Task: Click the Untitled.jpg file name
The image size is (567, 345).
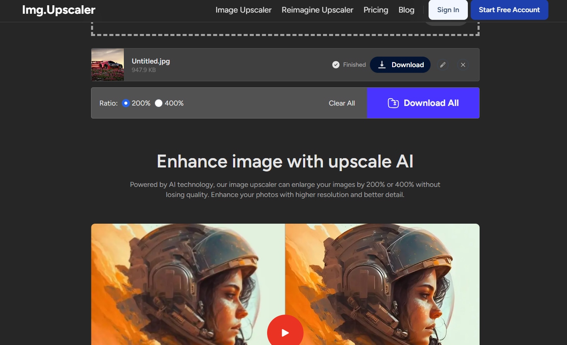Action: pos(151,61)
